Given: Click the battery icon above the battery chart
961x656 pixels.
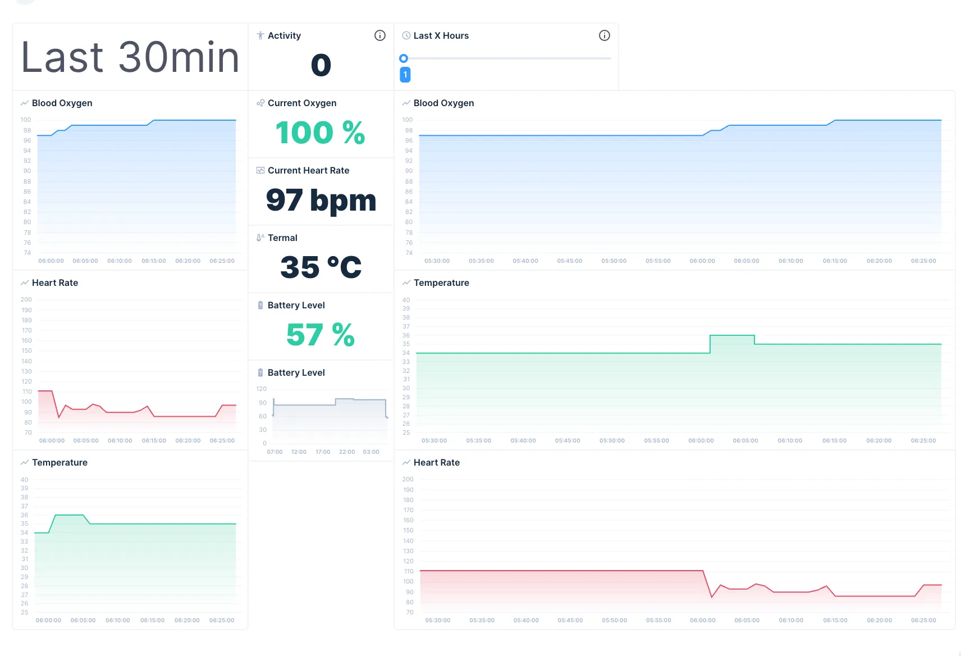Looking at the screenshot, I should point(260,372).
